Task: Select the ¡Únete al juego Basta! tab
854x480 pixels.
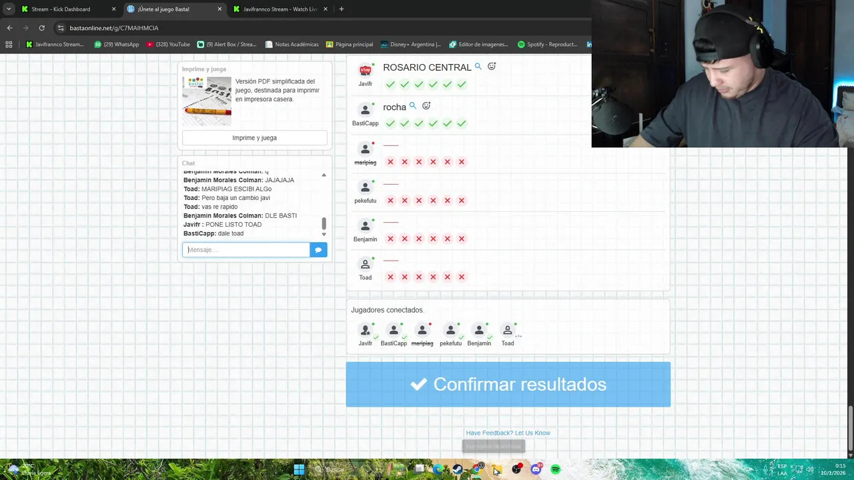Action: [173, 9]
